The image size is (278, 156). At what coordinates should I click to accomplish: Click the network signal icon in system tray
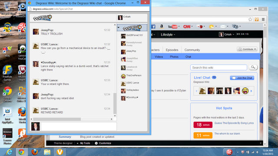pyautogui.click(x=253, y=152)
